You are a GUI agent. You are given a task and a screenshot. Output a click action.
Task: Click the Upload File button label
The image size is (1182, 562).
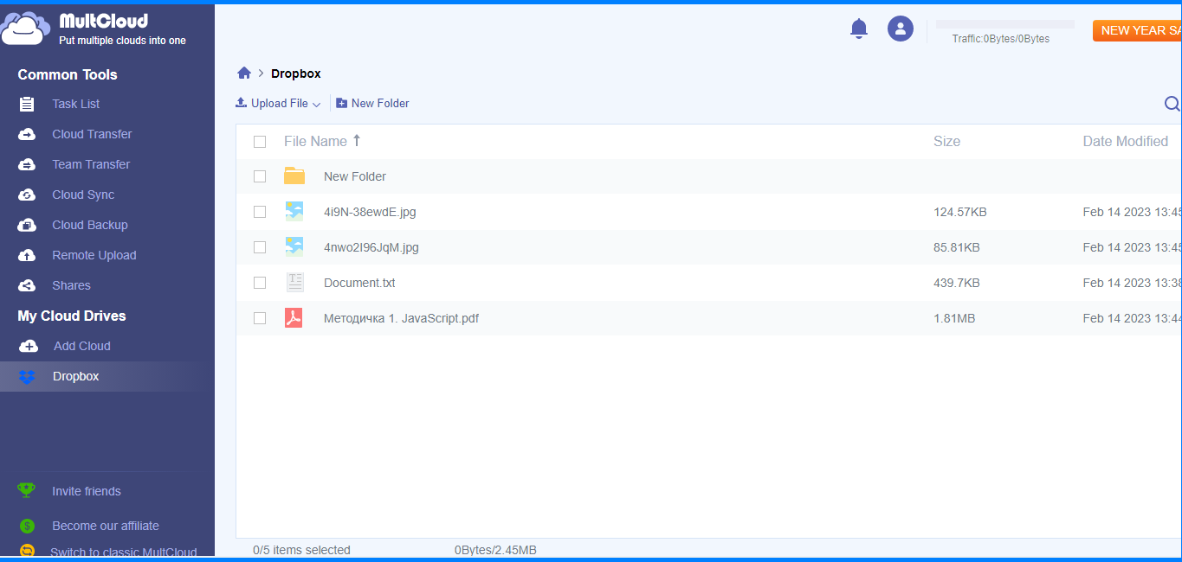280,103
